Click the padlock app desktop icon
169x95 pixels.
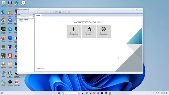tap(10, 47)
